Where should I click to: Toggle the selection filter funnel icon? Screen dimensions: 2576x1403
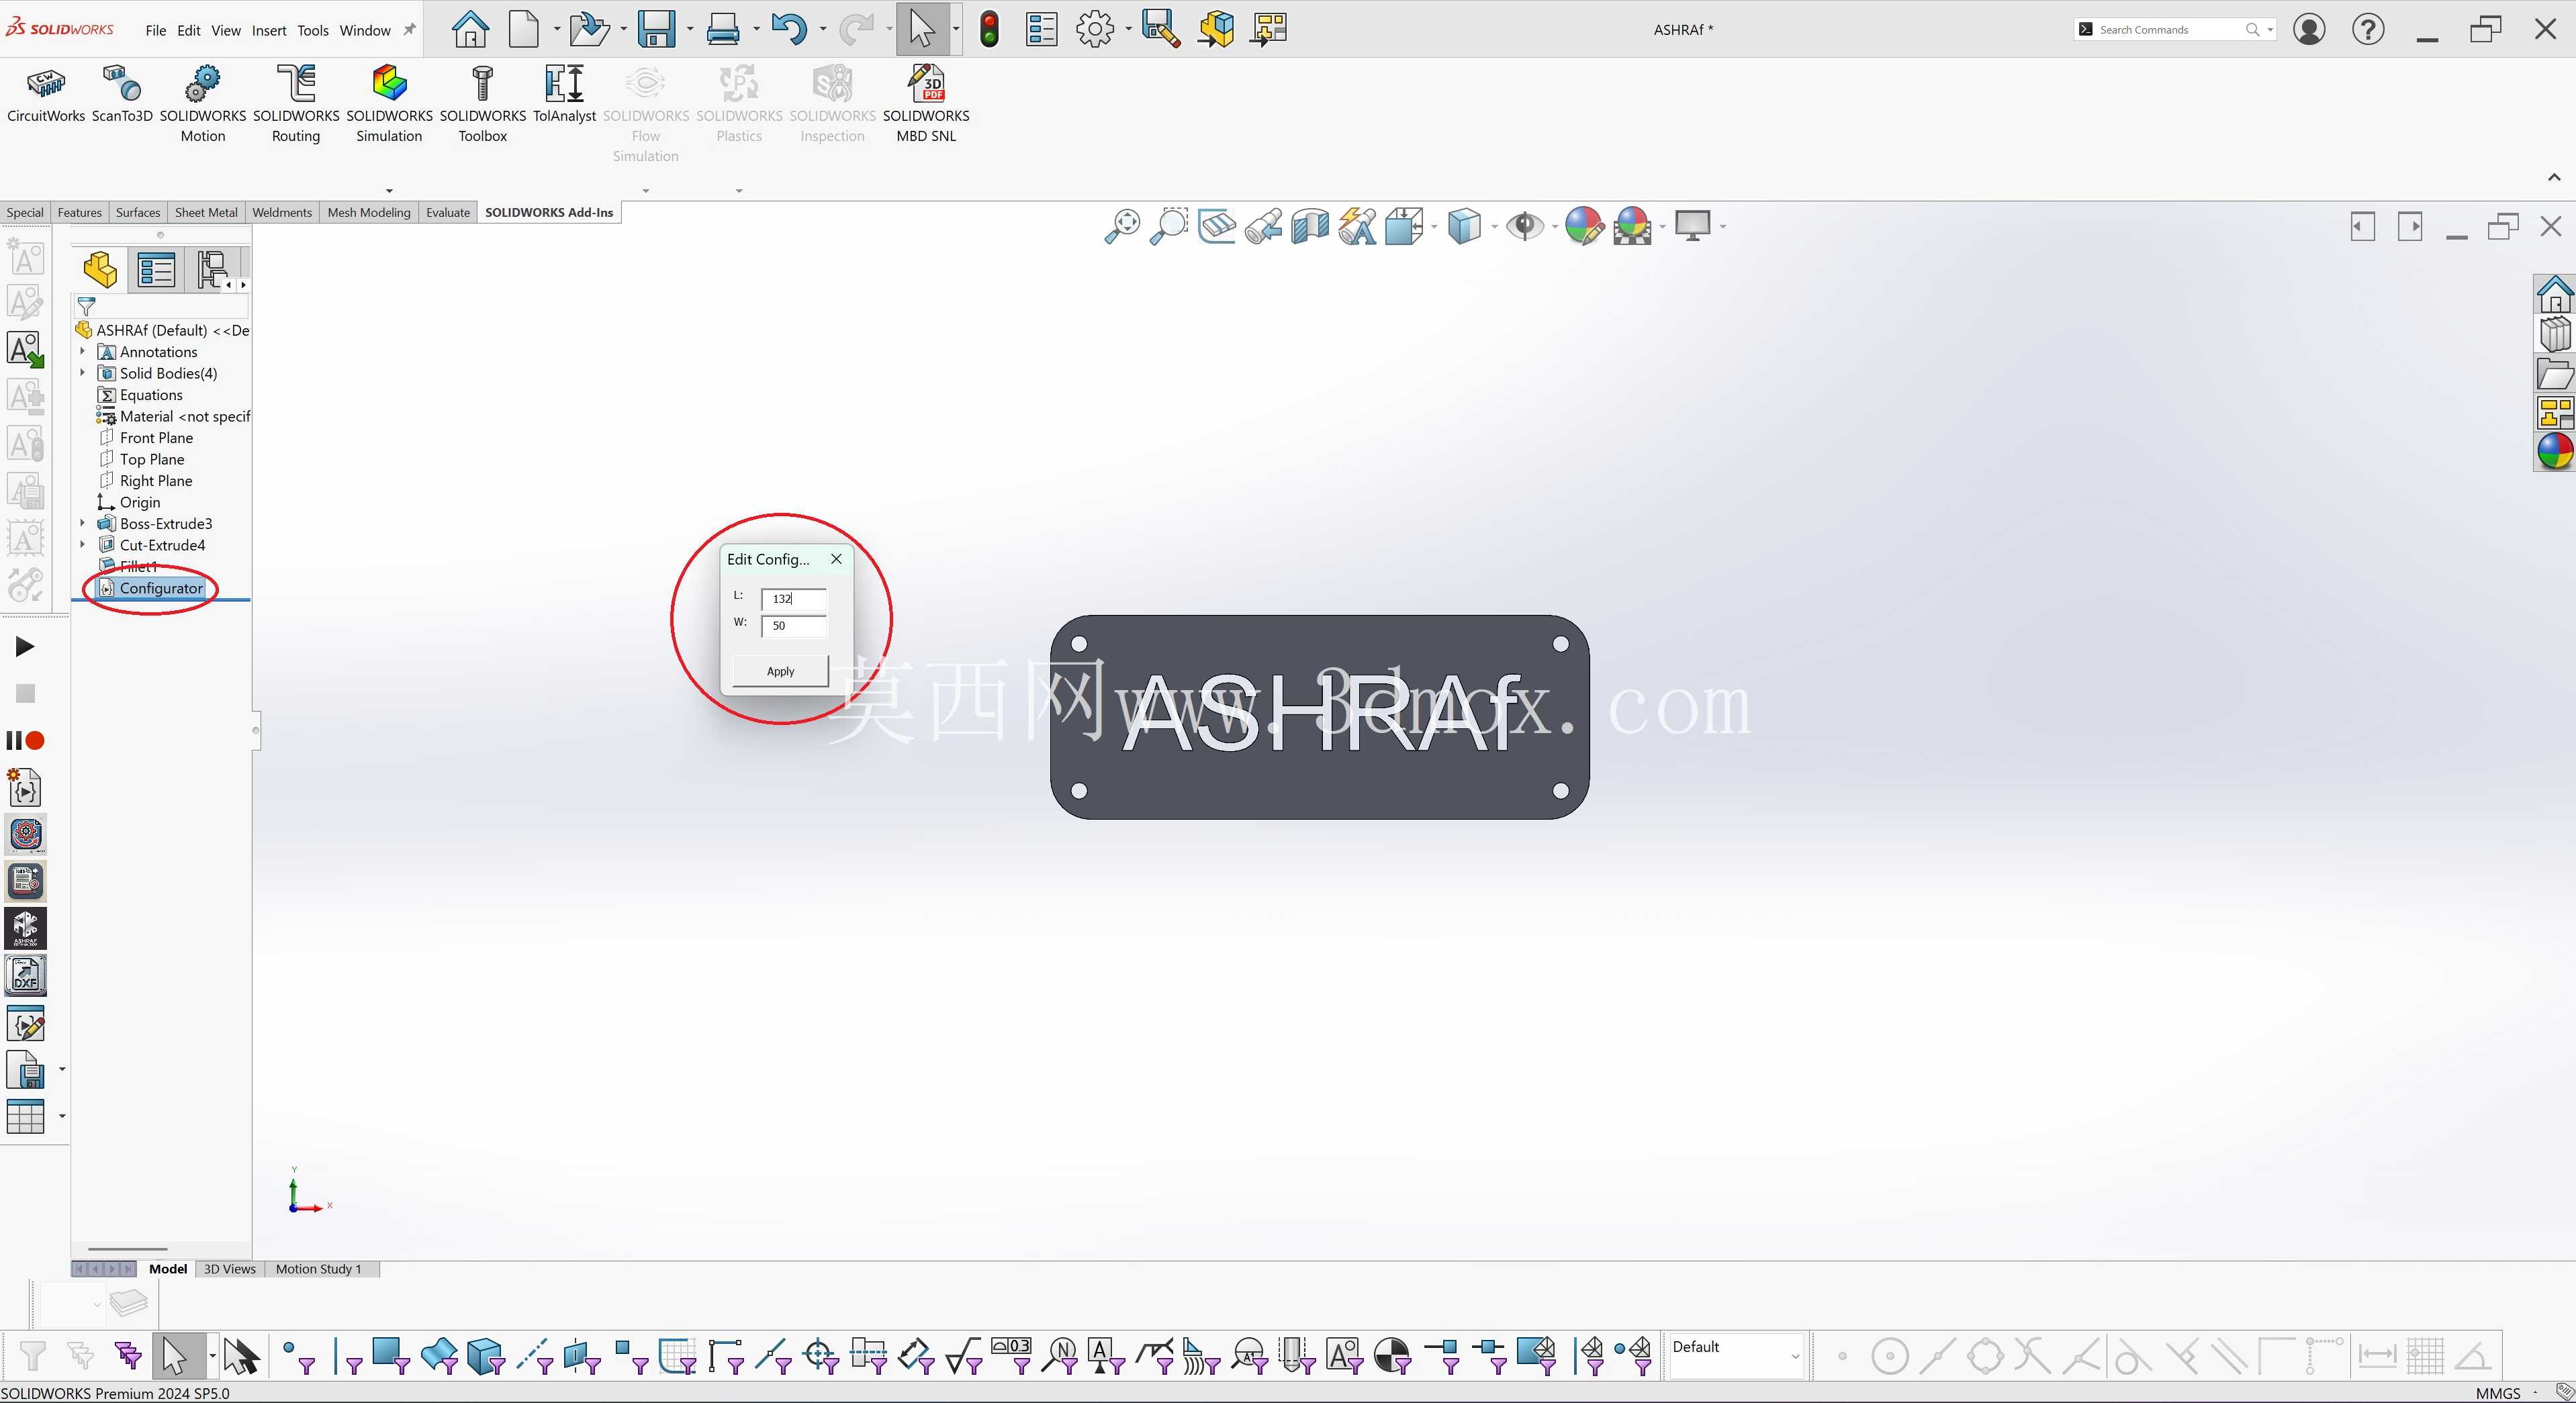pos(32,1356)
